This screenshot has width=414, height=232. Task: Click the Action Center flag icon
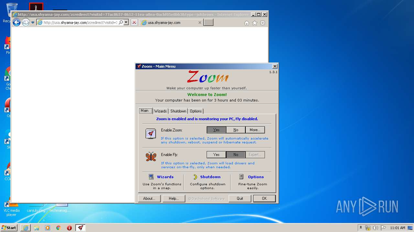click(383, 228)
